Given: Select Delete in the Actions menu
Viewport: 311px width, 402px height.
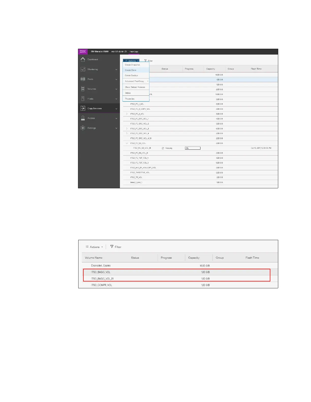Looking at the screenshot, I should 136,93.
